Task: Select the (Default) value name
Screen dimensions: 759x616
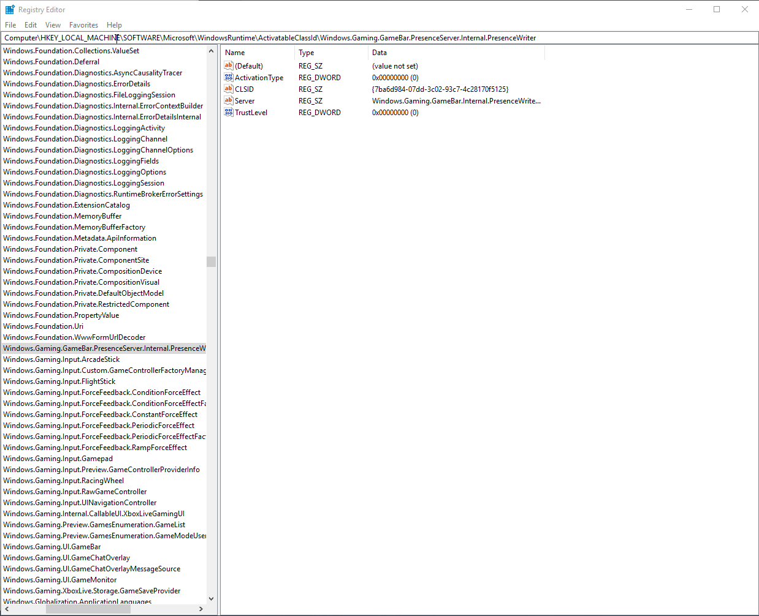Action: tap(249, 66)
